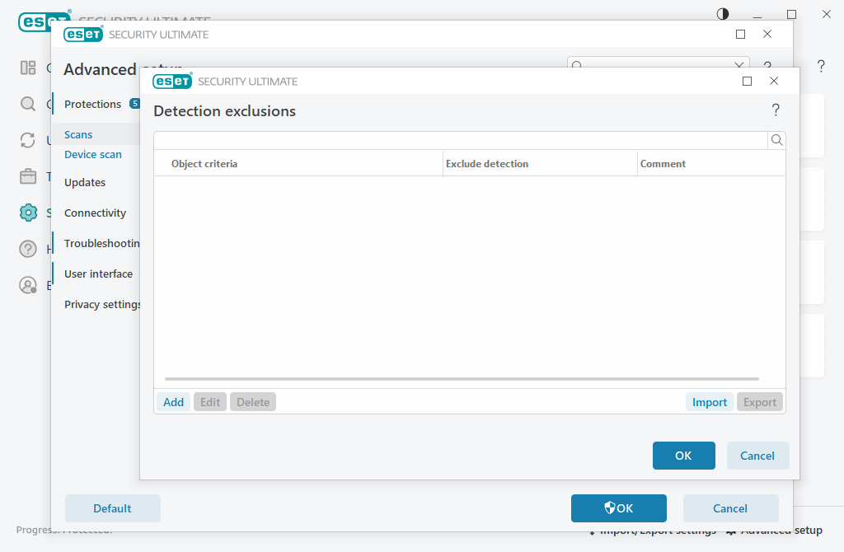Click the Protections badge showing 5
The image size is (844, 552).
tap(135, 104)
